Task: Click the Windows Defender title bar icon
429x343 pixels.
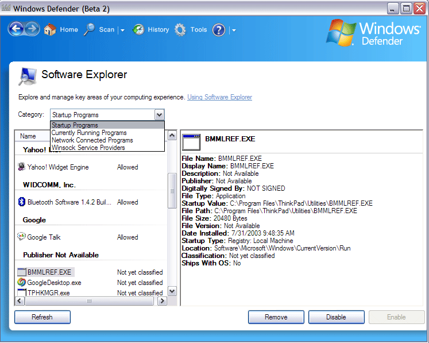Action: coord(6,8)
